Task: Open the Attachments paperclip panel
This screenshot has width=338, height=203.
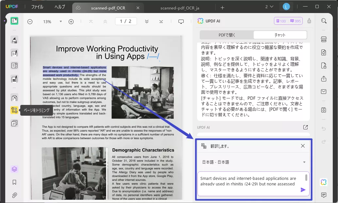Action: point(14,195)
